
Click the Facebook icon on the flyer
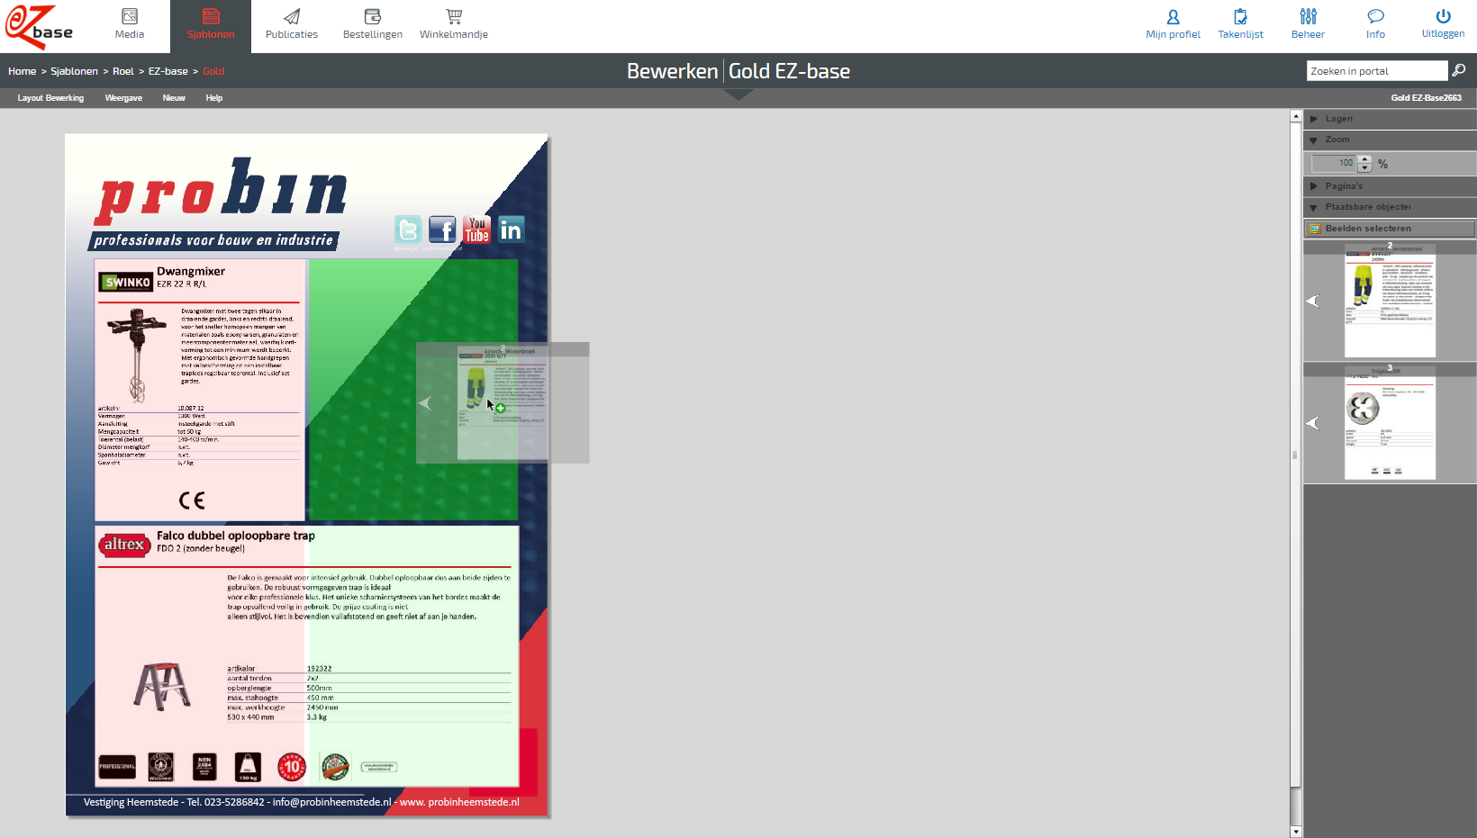point(442,230)
